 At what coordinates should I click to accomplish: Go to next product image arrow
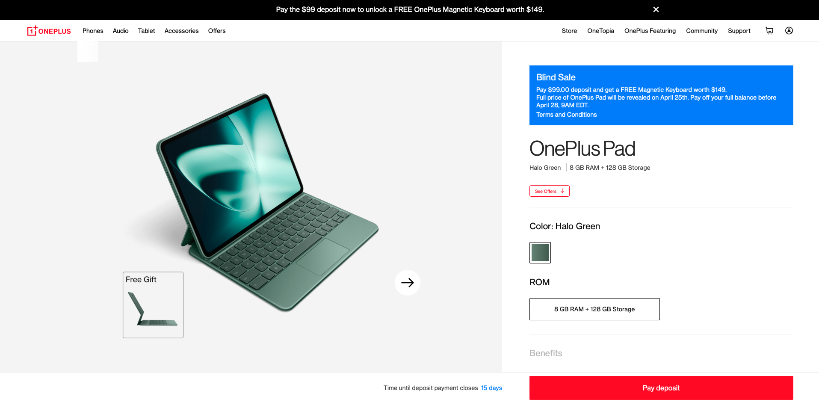408,283
